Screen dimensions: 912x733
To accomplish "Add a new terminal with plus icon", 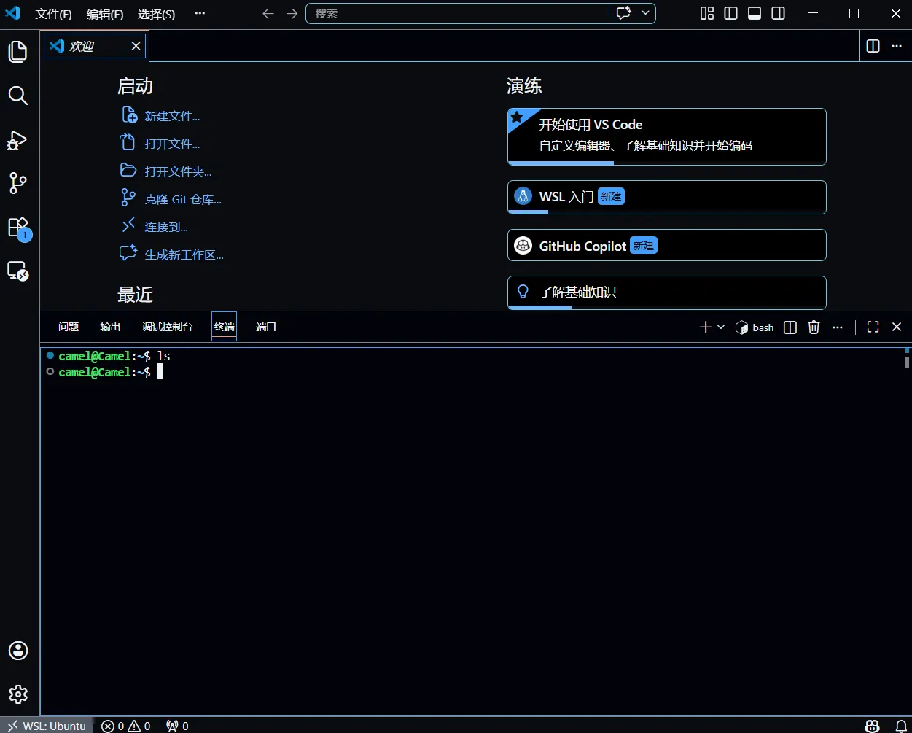I will coord(705,327).
